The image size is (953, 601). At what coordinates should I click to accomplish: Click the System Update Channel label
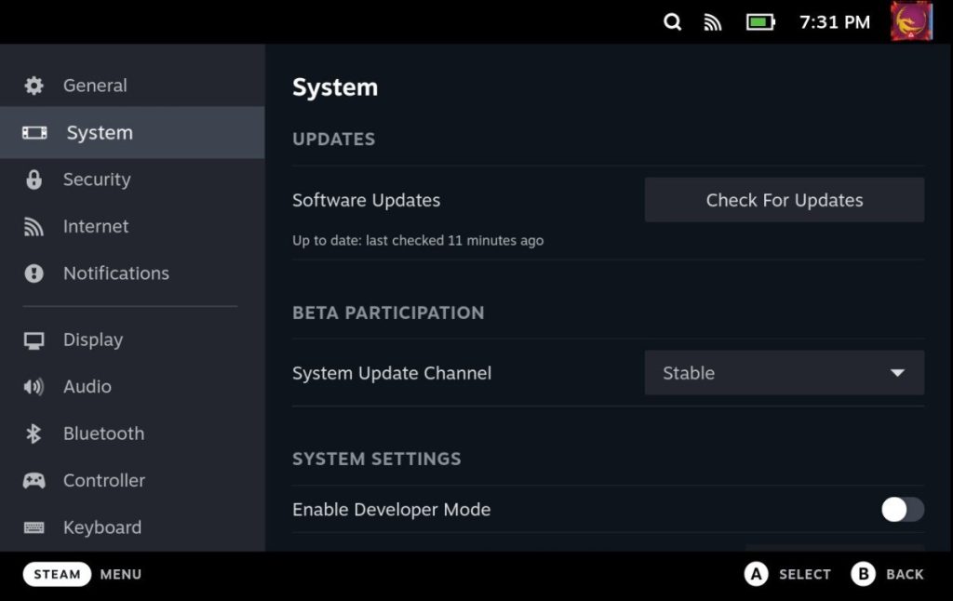pyautogui.click(x=392, y=373)
